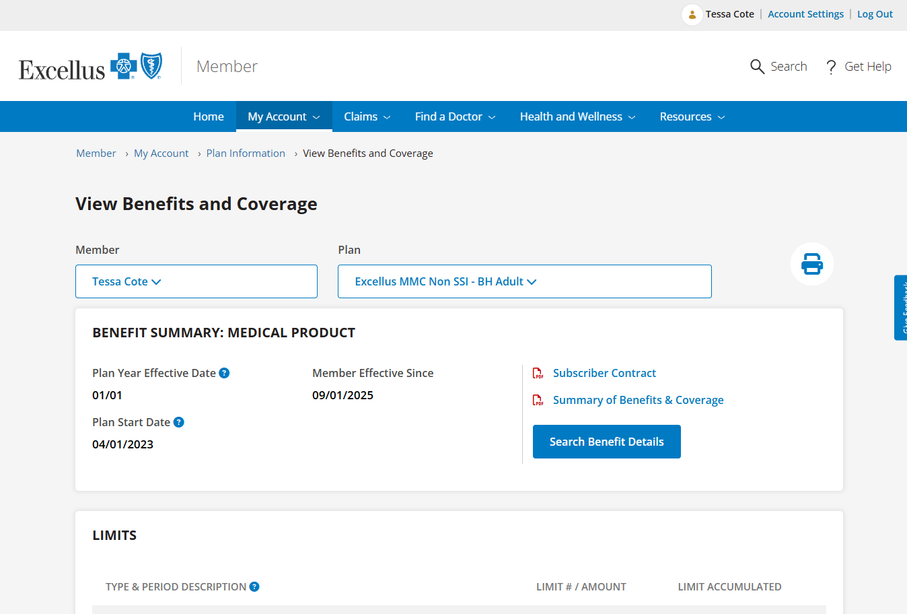Viewport: 907px width, 614px height.
Task: Click the help icon beside Type & Period Description
Action: [x=254, y=586]
